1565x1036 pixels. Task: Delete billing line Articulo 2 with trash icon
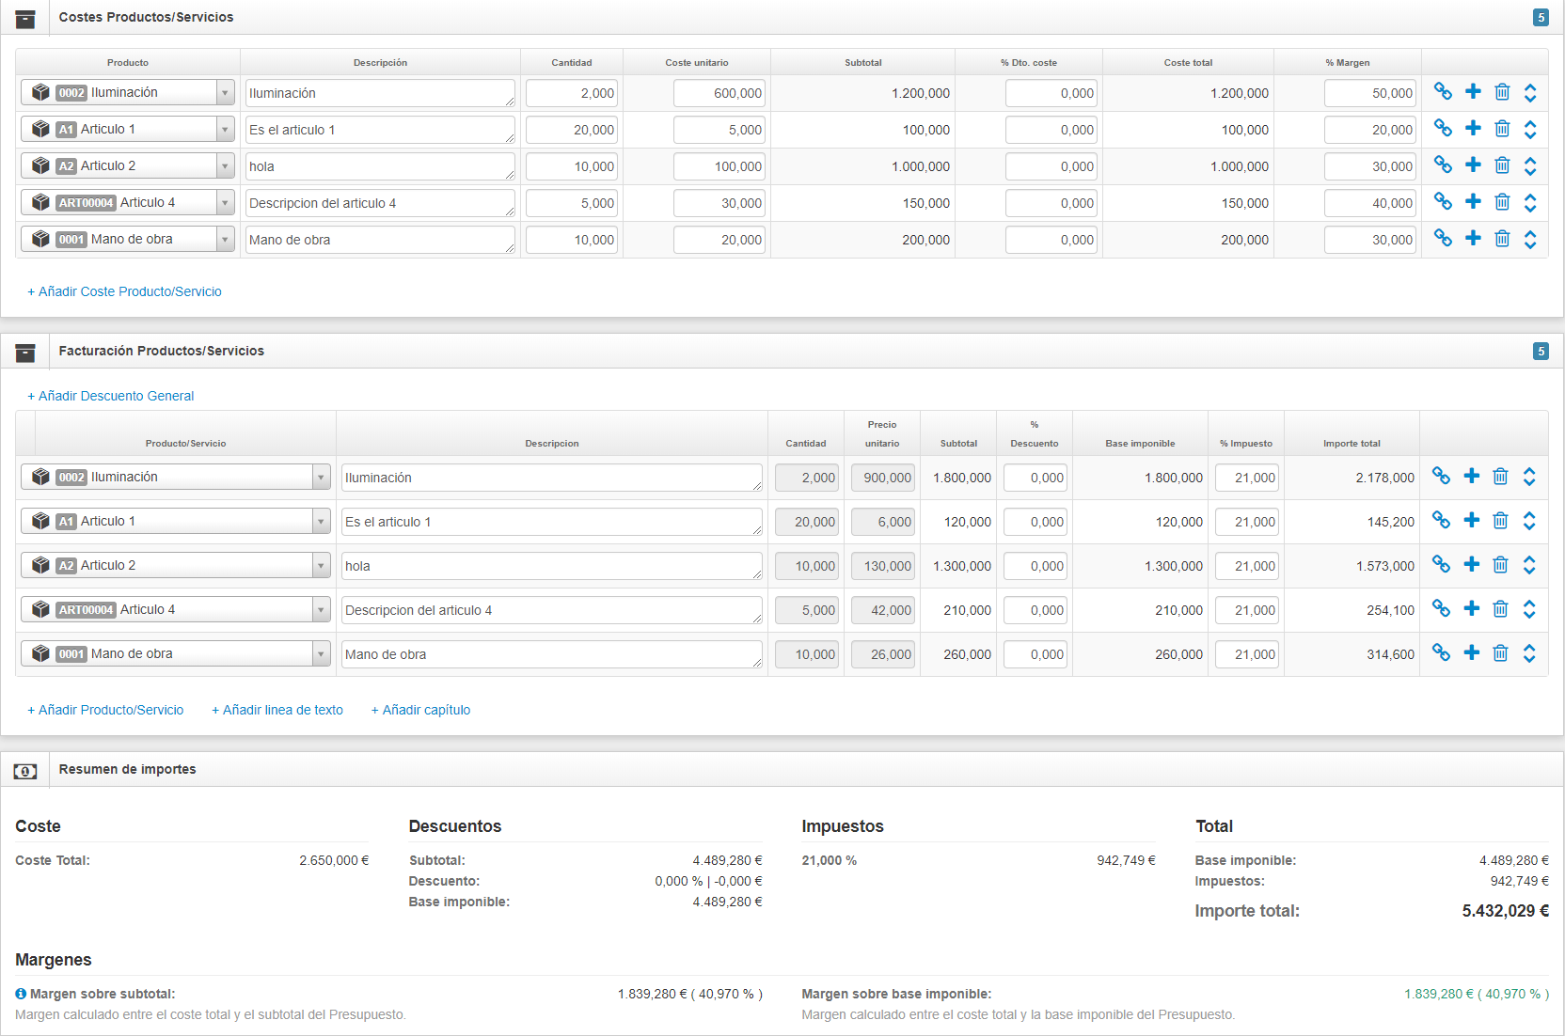coord(1500,565)
